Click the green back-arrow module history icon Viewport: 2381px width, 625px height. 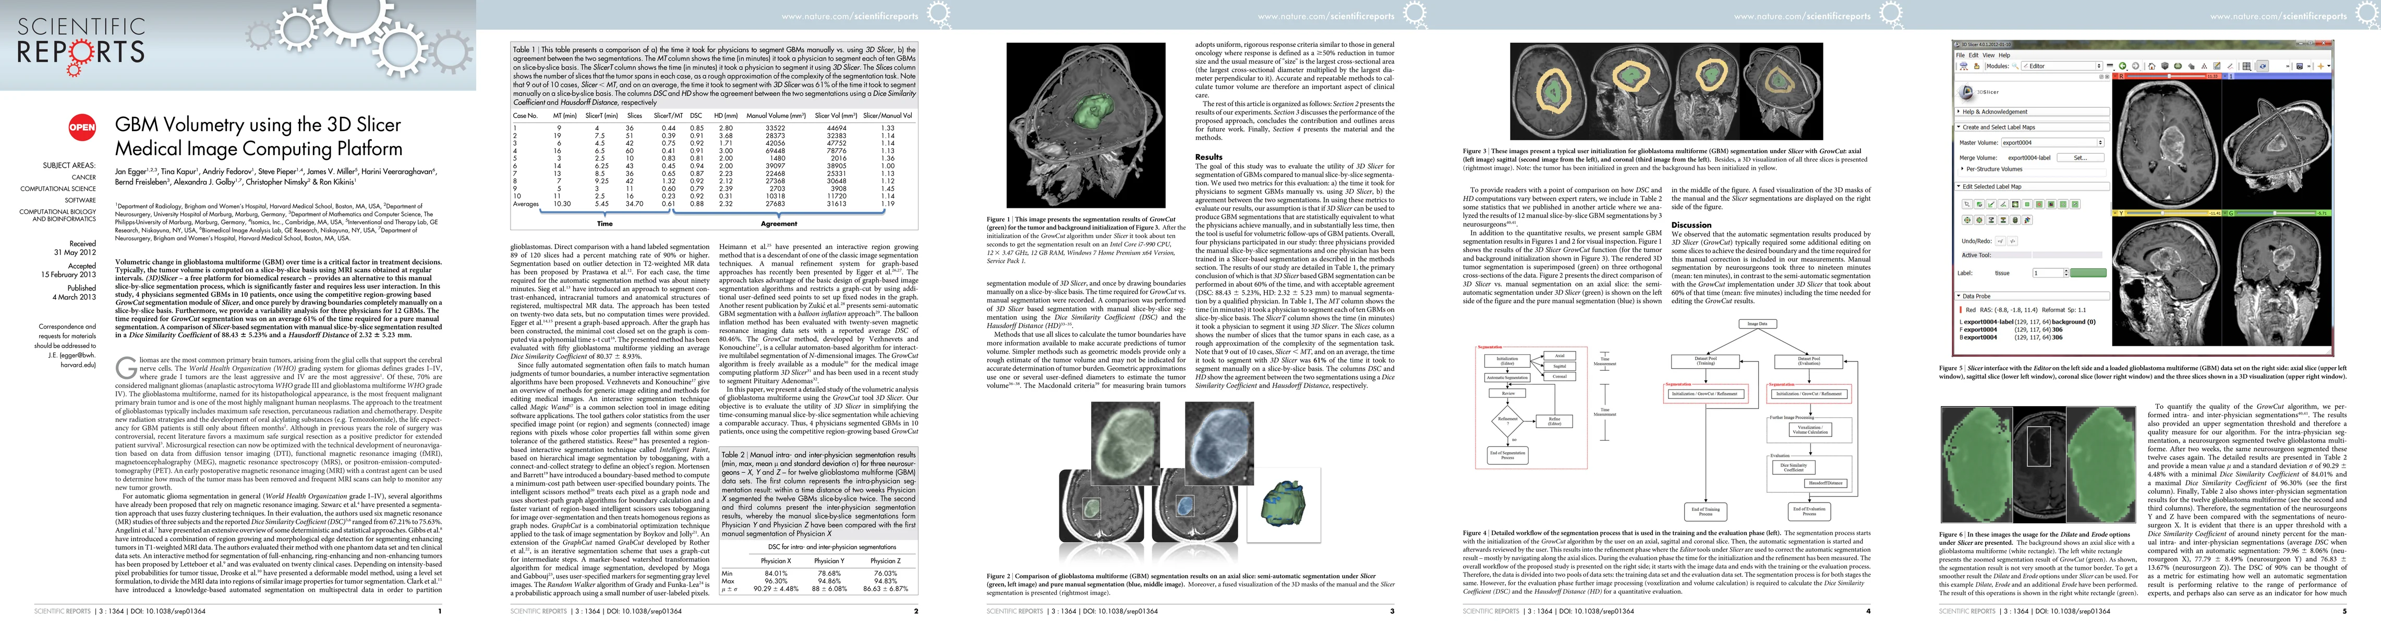2122,67
